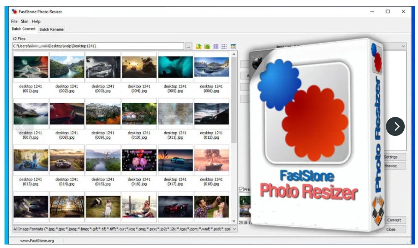The width and height of the screenshot is (418, 248).
Task: Click the file list scroll up arrow
Action: 234,54
